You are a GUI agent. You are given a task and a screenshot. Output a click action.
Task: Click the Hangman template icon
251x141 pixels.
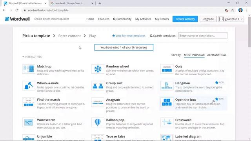(x=167, y=85)
